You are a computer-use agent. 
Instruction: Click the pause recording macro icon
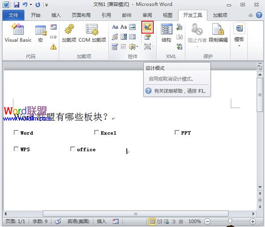[53, 37]
